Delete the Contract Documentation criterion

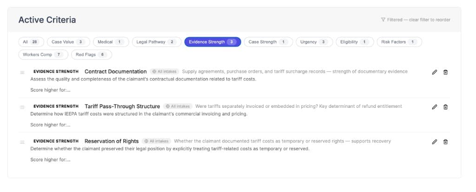(x=445, y=72)
